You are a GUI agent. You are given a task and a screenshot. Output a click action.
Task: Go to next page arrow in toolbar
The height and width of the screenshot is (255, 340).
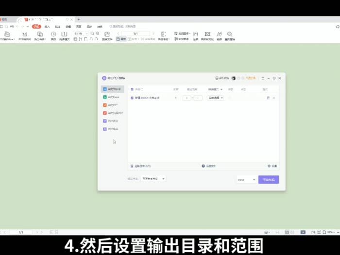click(153, 34)
